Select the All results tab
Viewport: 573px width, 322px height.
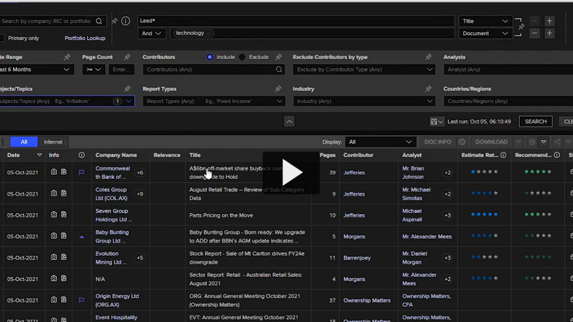point(24,142)
